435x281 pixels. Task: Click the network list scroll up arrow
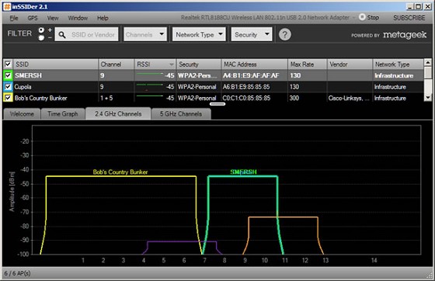tap(428, 62)
